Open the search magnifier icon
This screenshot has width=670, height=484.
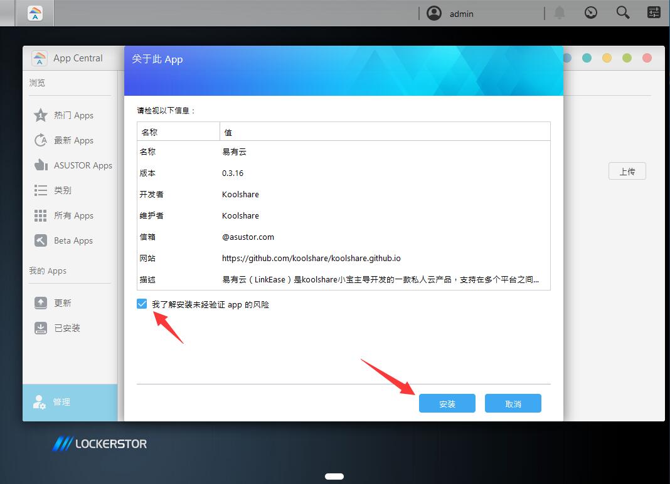(622, 13)
